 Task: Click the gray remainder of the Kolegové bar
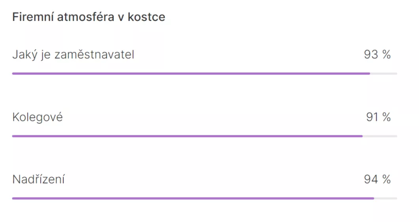point(380,136)
